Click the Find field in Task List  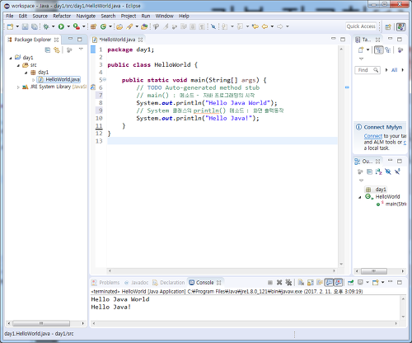368,70
